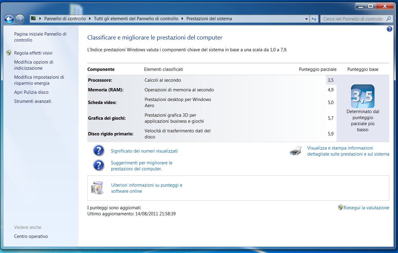Click the Forward navigation arrow button
The height and width of the screenshot is (253, 398).
20,19
